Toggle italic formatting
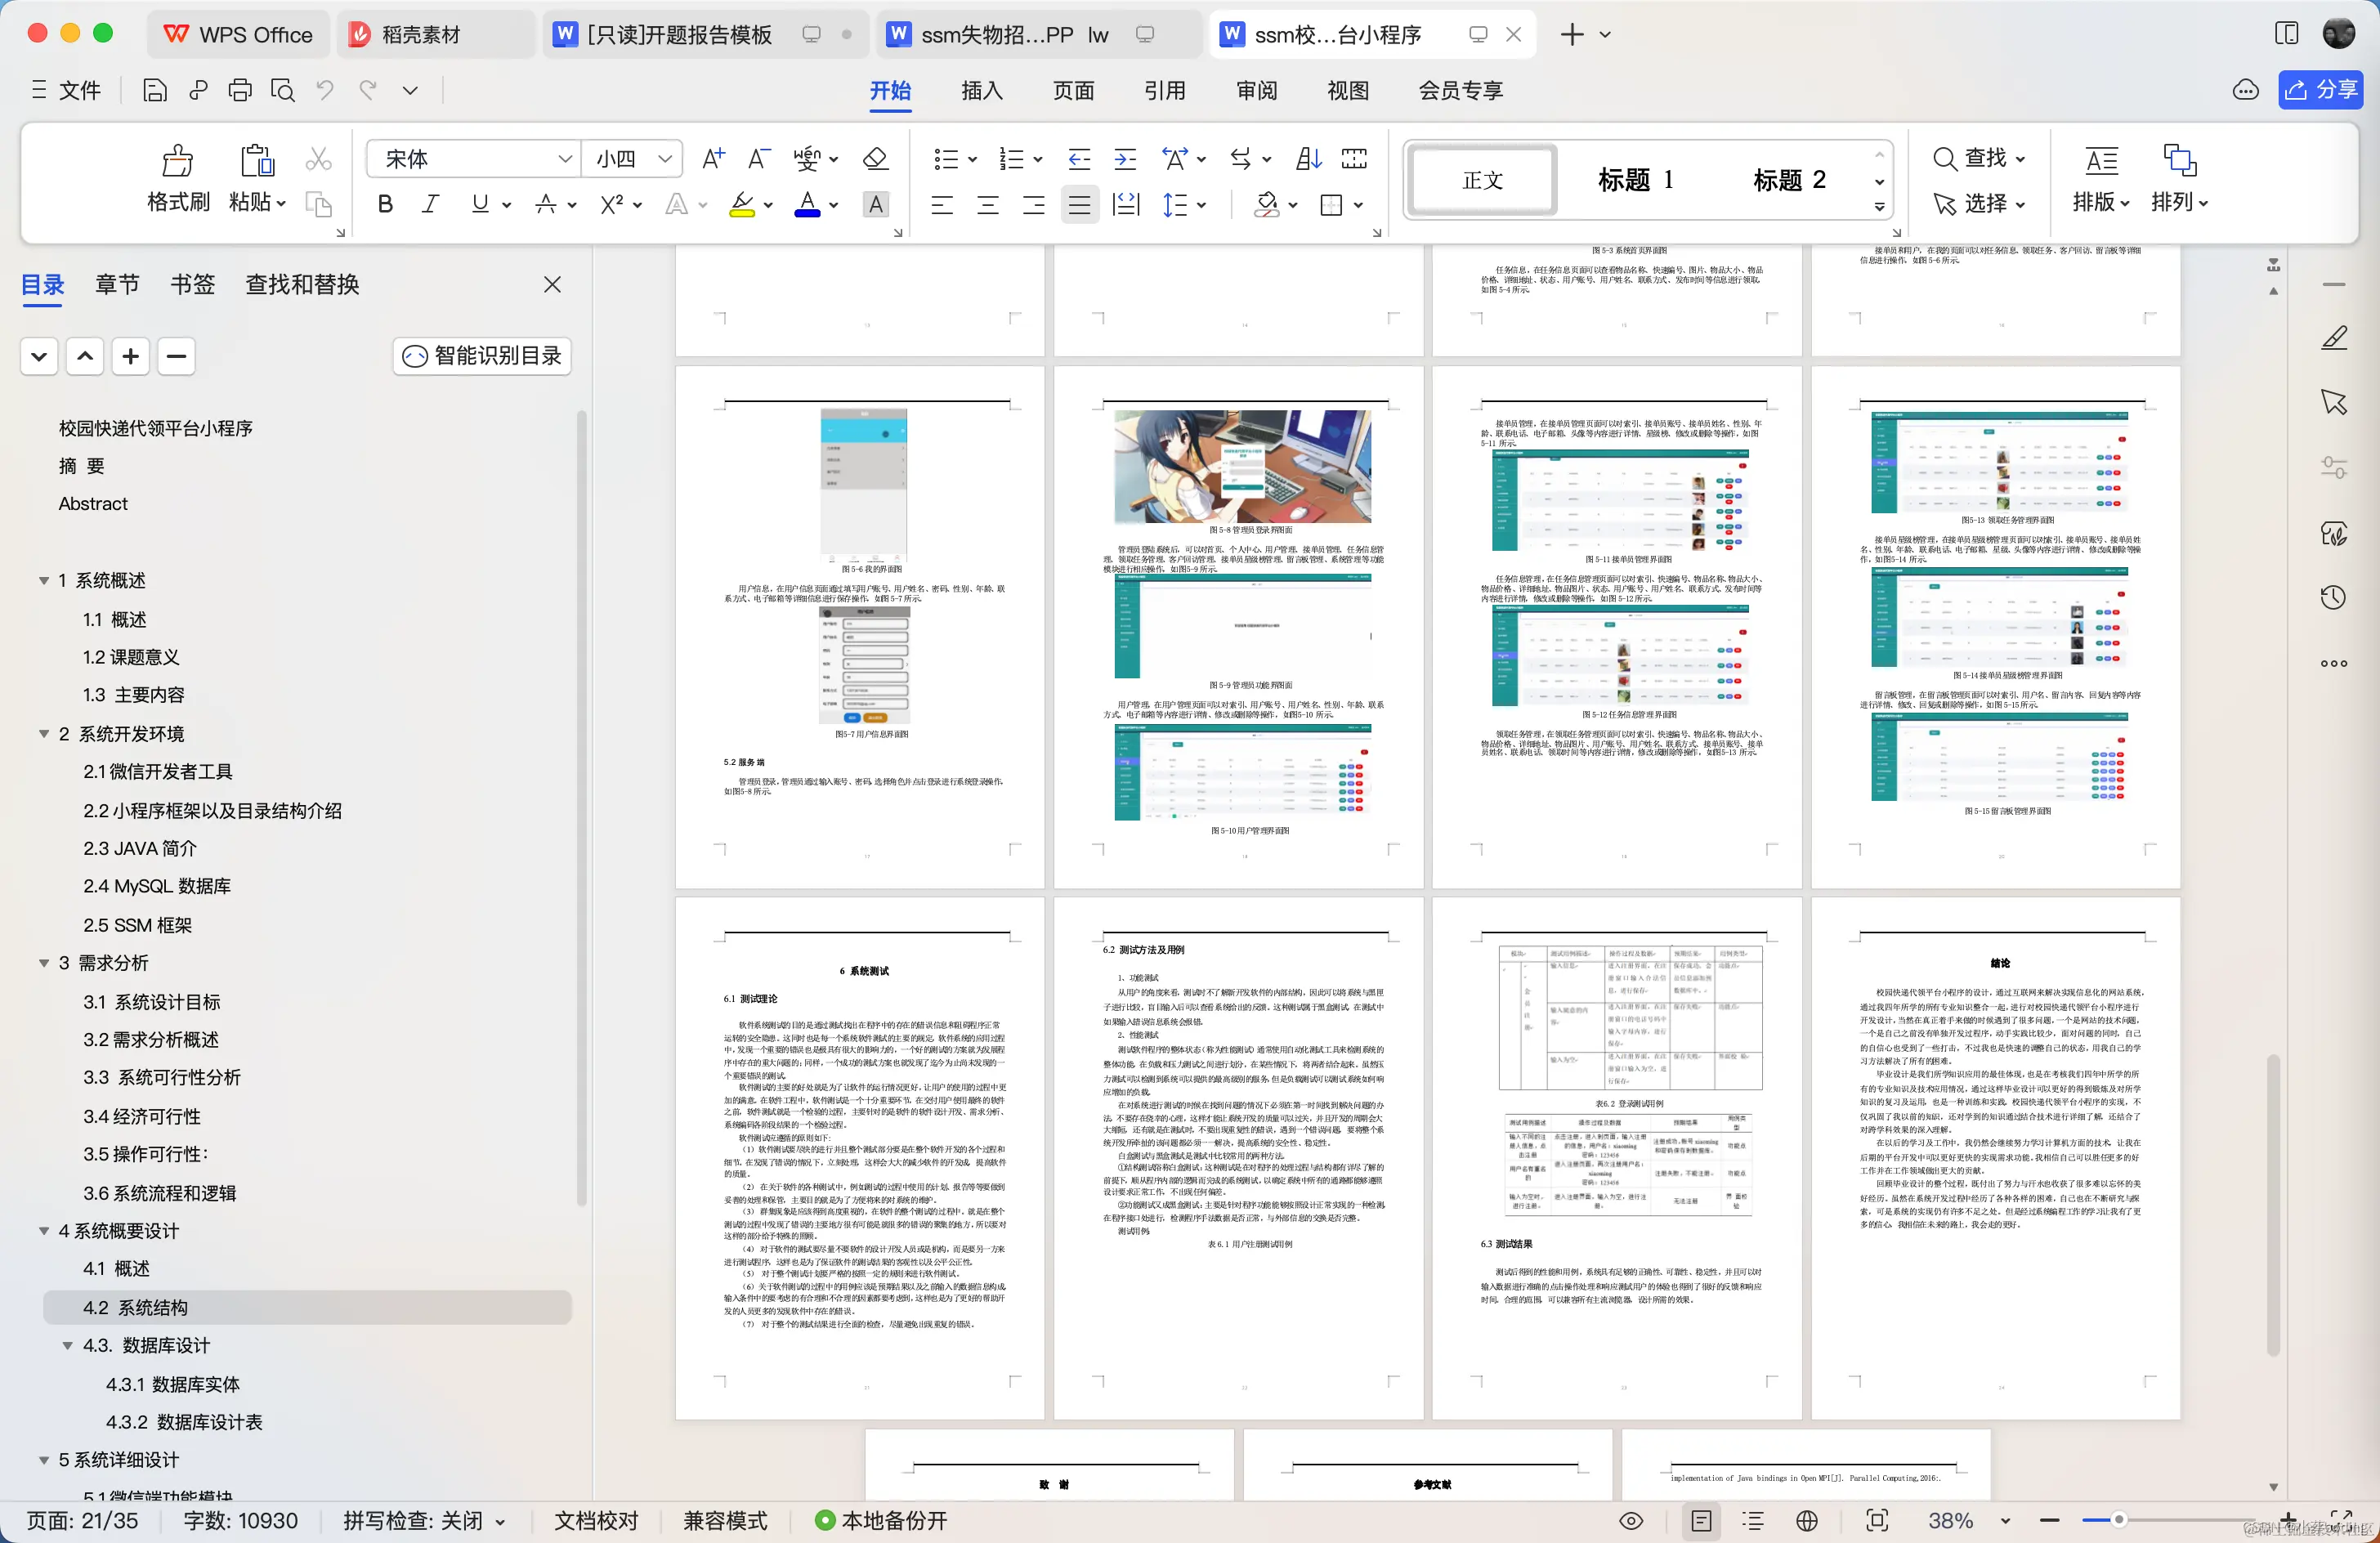The width and height of the screenshot is (2380, 1543). 430,204
